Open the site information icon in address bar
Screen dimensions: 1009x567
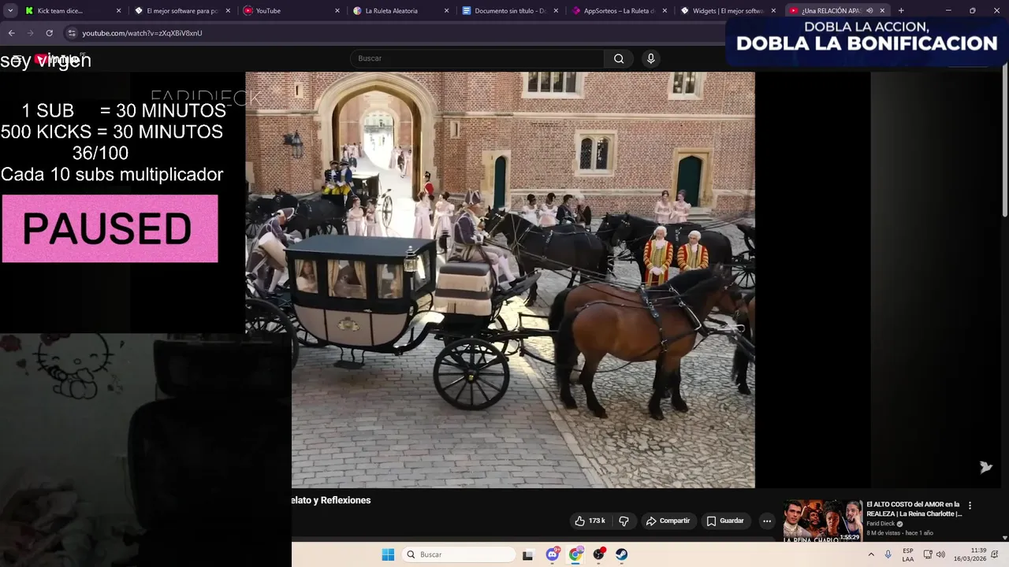[x=71, y=33]
